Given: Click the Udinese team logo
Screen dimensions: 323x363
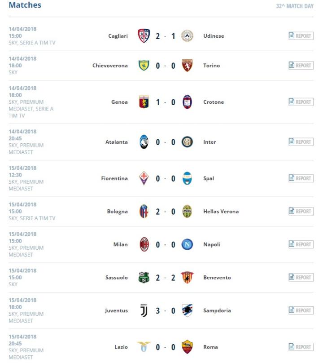Looking at the screenshot, I should [187, 36].
